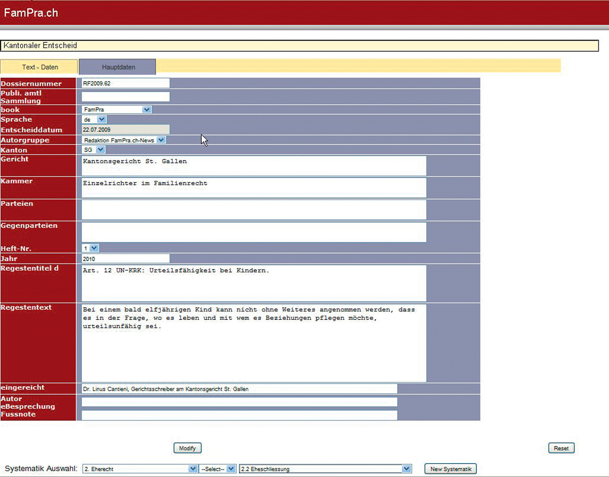Click the Reset button
Viewport: 609px width, 477px height.
click(561, 448)
